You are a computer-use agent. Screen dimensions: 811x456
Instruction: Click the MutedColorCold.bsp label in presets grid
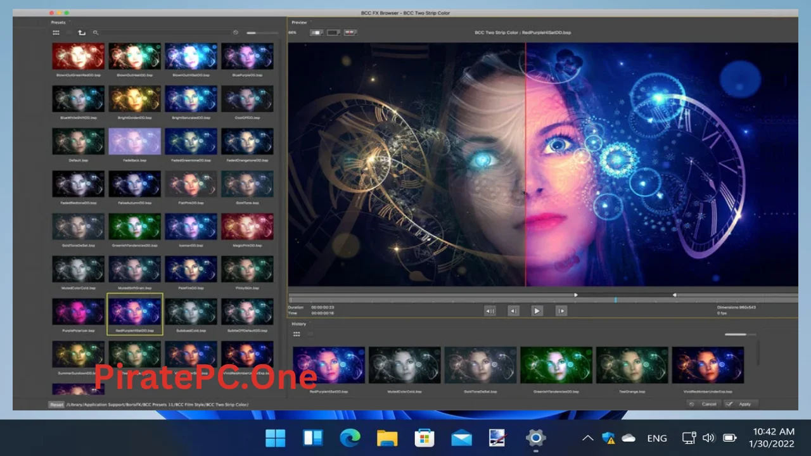[78, 288]
